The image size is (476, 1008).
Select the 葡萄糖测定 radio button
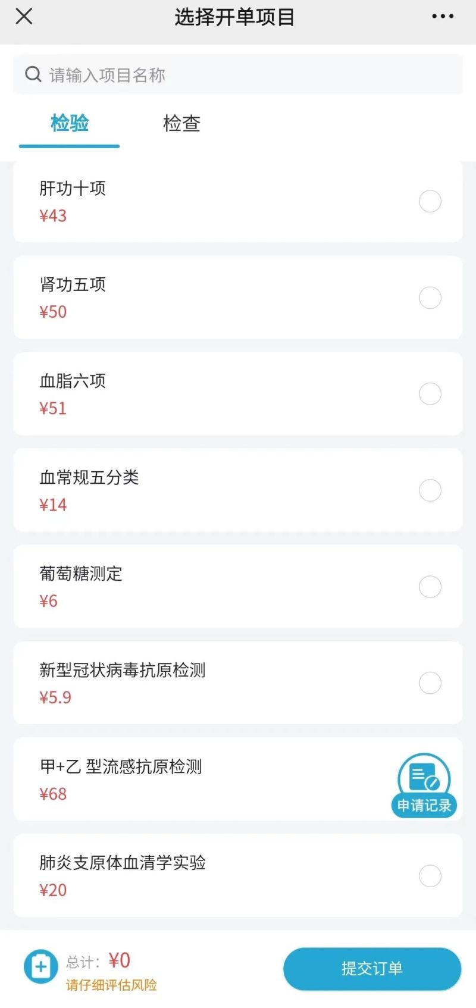[430, 587]
